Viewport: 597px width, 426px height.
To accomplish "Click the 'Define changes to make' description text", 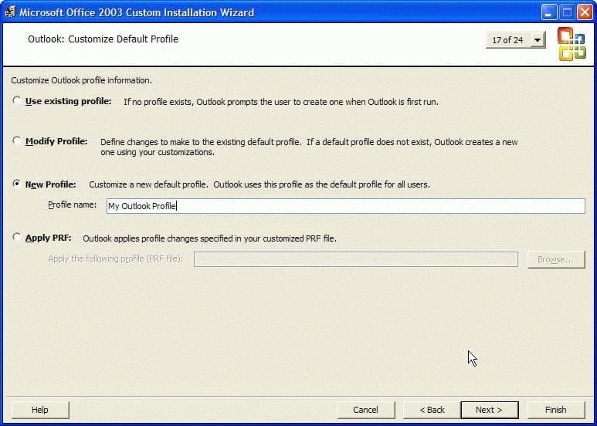I will click(309, 147).
